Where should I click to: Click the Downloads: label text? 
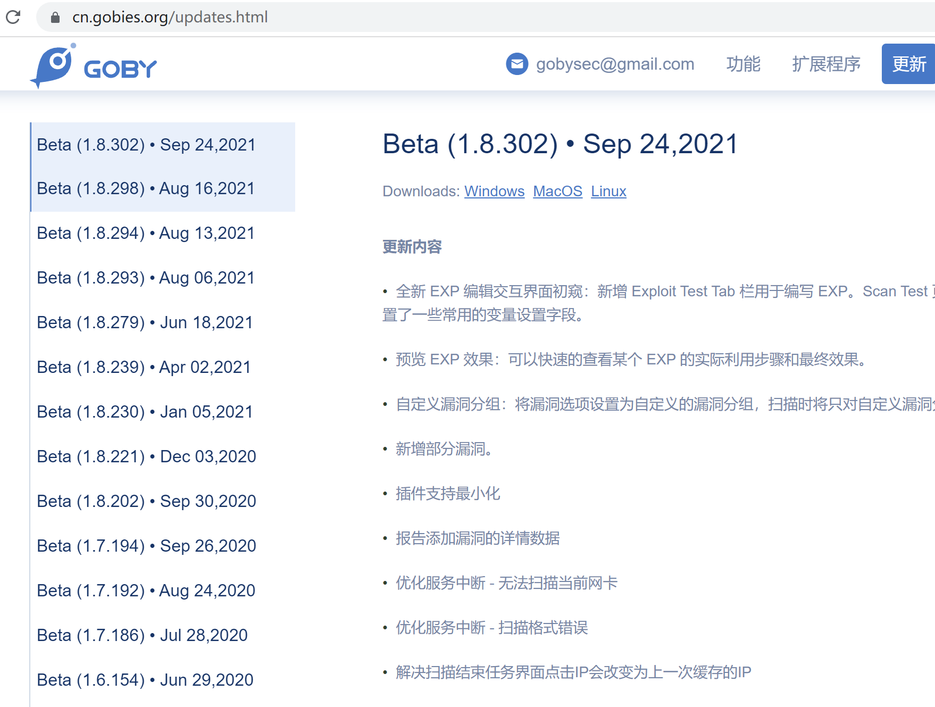click(421, 191)
